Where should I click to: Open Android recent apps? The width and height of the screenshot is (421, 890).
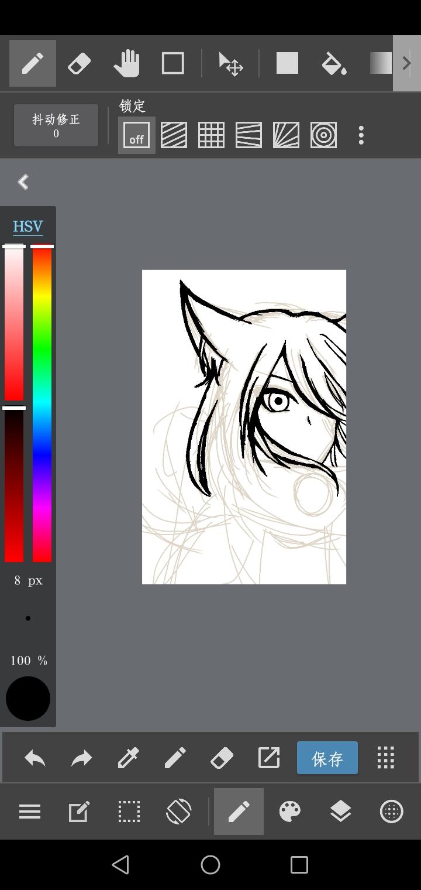pos(299,864)
